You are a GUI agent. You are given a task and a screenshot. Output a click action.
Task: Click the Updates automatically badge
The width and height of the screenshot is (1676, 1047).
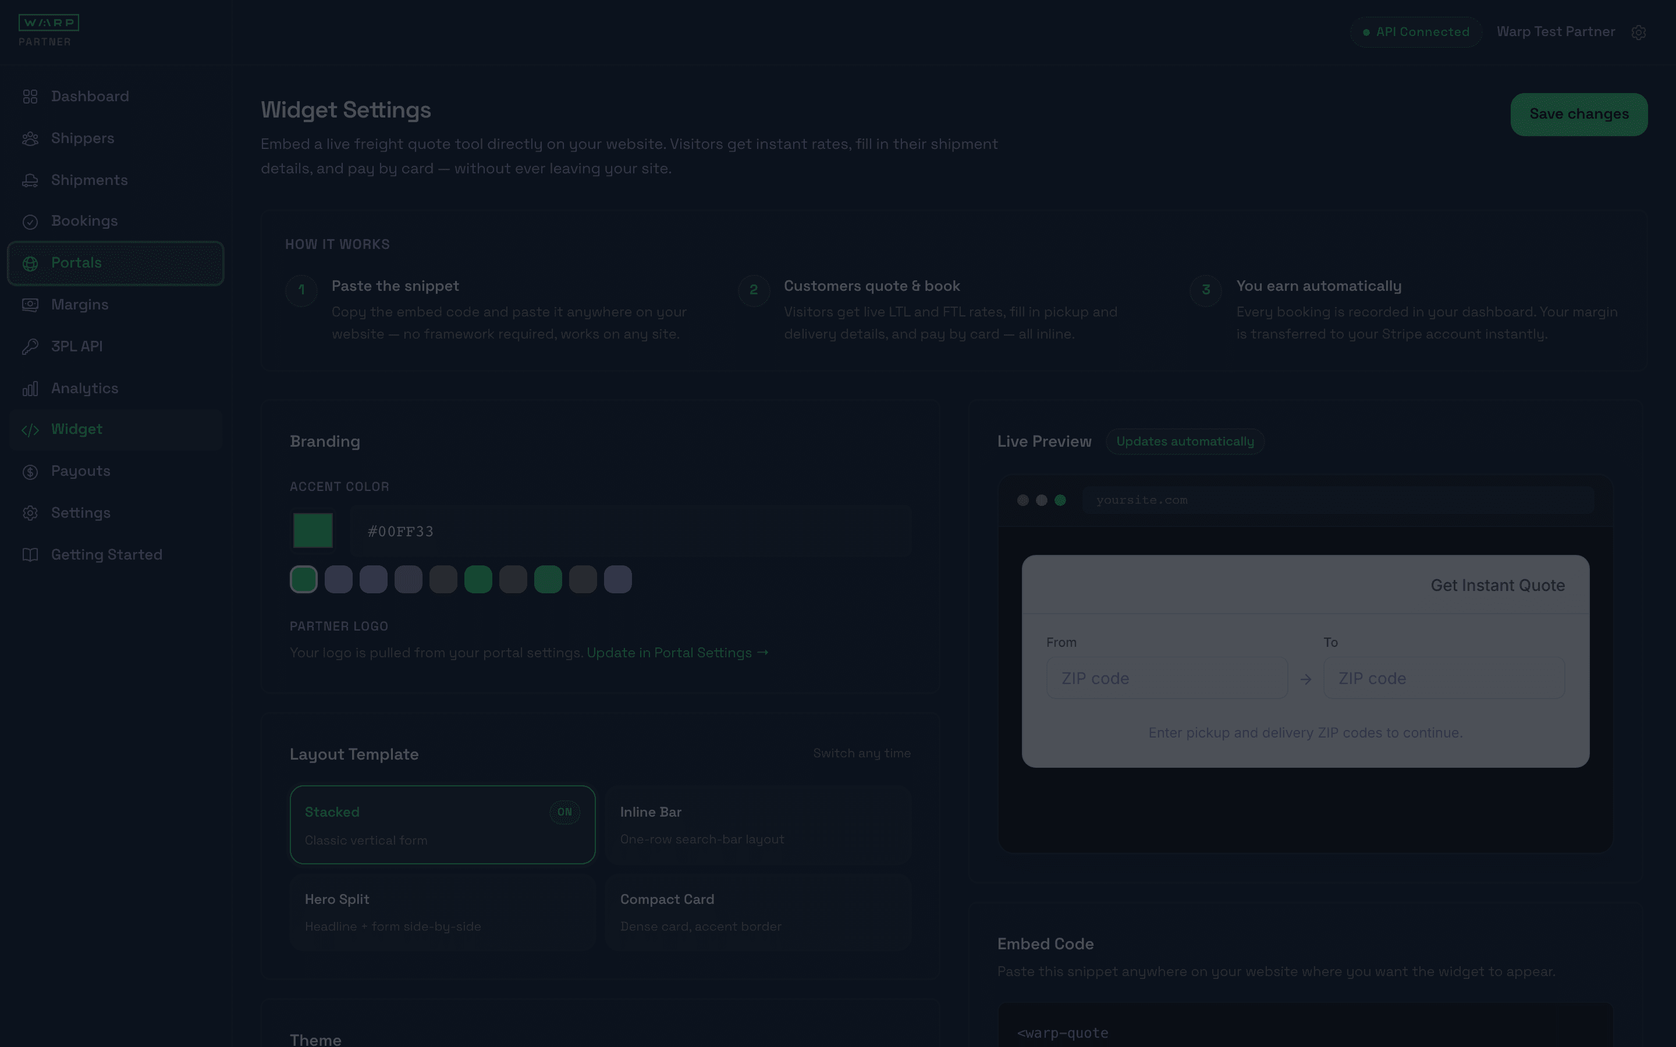[x=1185, y=441]
